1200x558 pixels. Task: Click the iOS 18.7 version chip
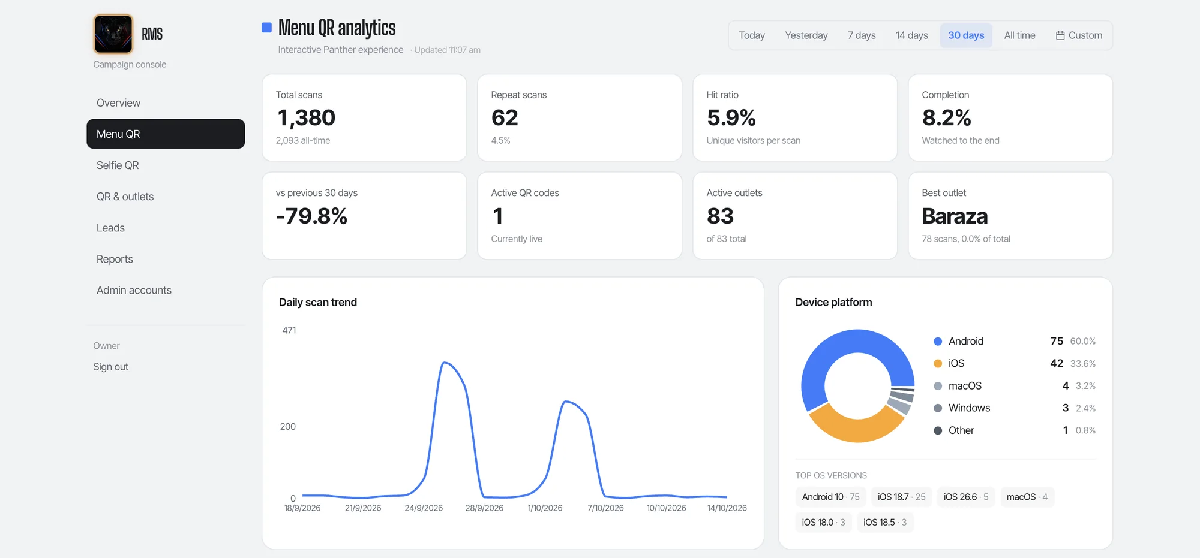pyautogui.click(x=902, y=497)
